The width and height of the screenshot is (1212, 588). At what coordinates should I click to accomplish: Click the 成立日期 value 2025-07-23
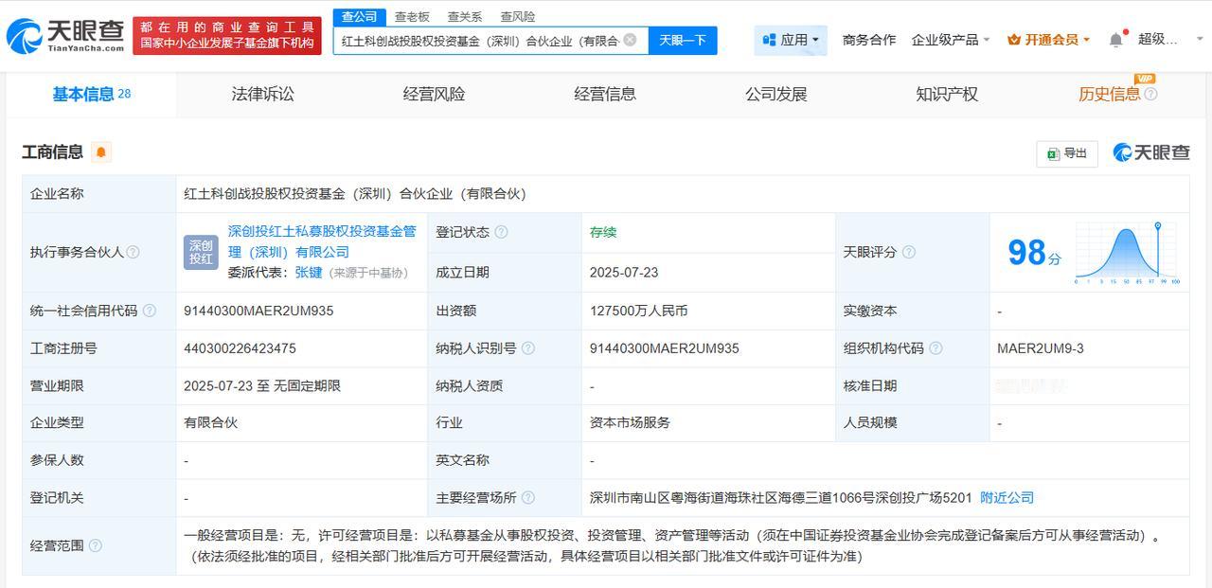click(x=624, y=272)
